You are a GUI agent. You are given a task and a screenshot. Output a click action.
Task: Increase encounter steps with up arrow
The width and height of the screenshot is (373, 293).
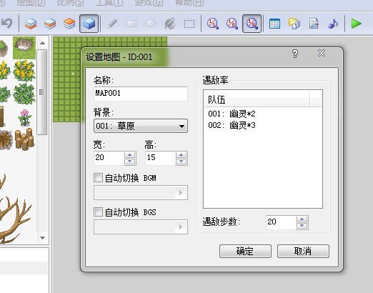(x=302, y=219)
